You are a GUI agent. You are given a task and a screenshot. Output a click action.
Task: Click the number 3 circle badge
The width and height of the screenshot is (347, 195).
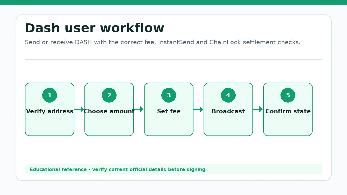tap(169, 95)
